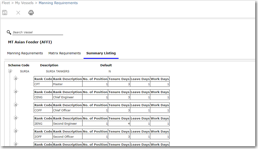The width and height of the screenshot is (258, 149).
Task: Expand the Second Officer (2OFF) row
Action: (x=16, y=131)
